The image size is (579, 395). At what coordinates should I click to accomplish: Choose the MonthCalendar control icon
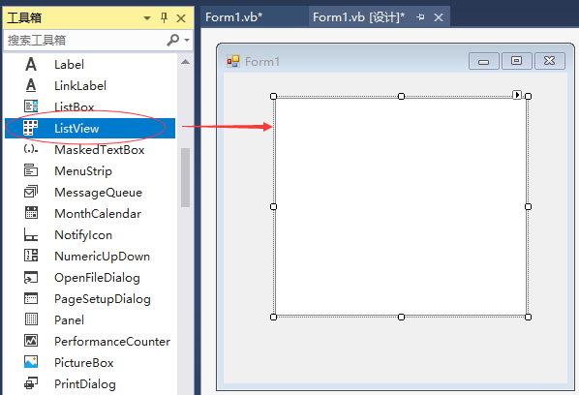31,213
